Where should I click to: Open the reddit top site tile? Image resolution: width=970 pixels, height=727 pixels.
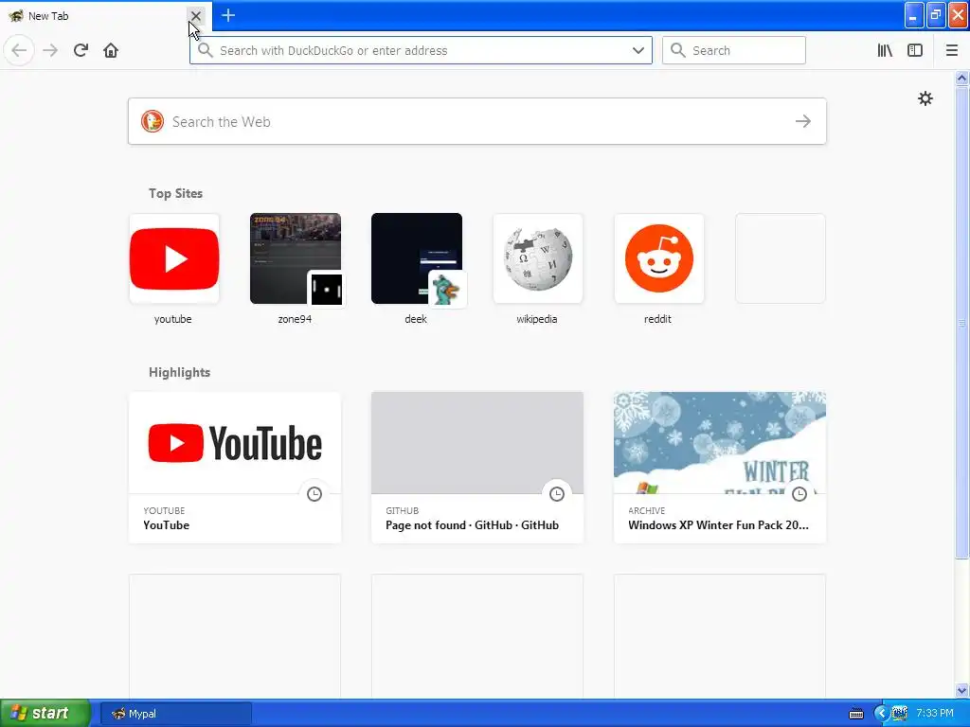(659, 258)
